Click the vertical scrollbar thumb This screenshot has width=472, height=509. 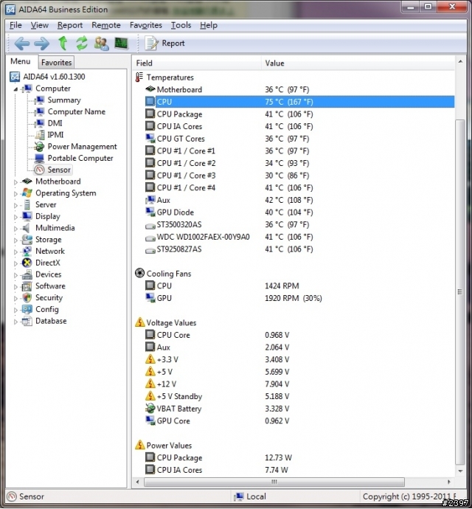(460, 292)
